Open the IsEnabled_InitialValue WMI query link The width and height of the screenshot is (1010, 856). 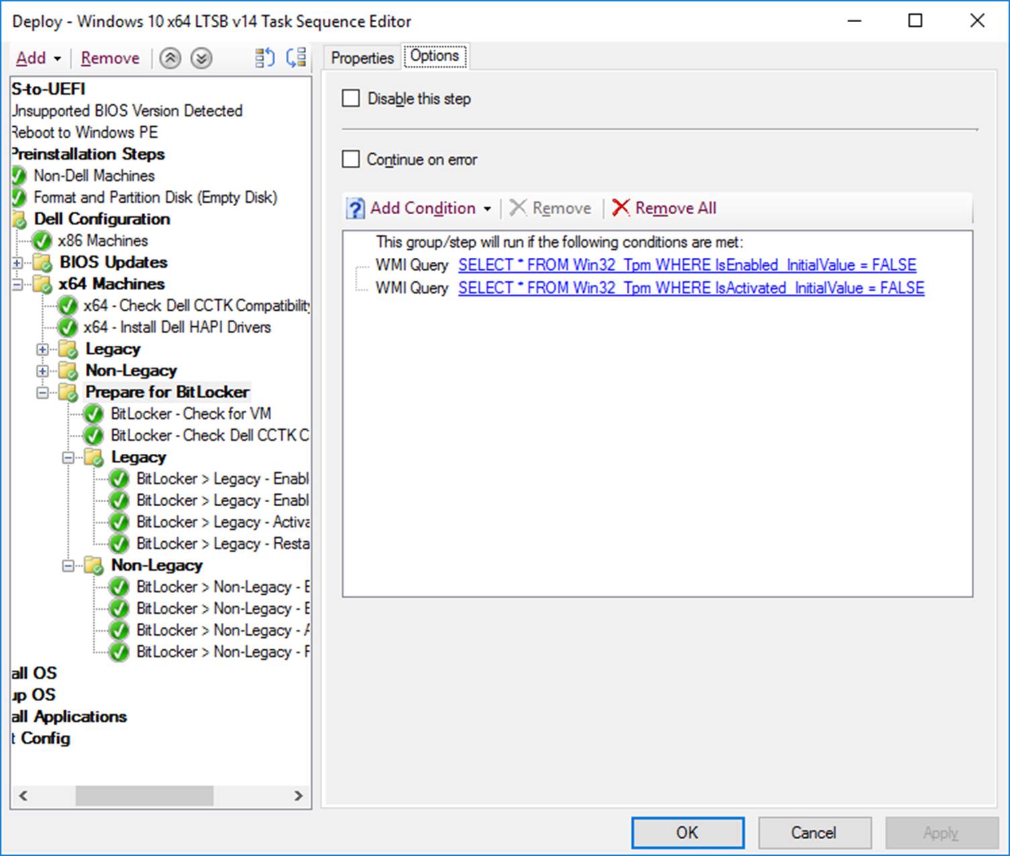pos(687,265)
